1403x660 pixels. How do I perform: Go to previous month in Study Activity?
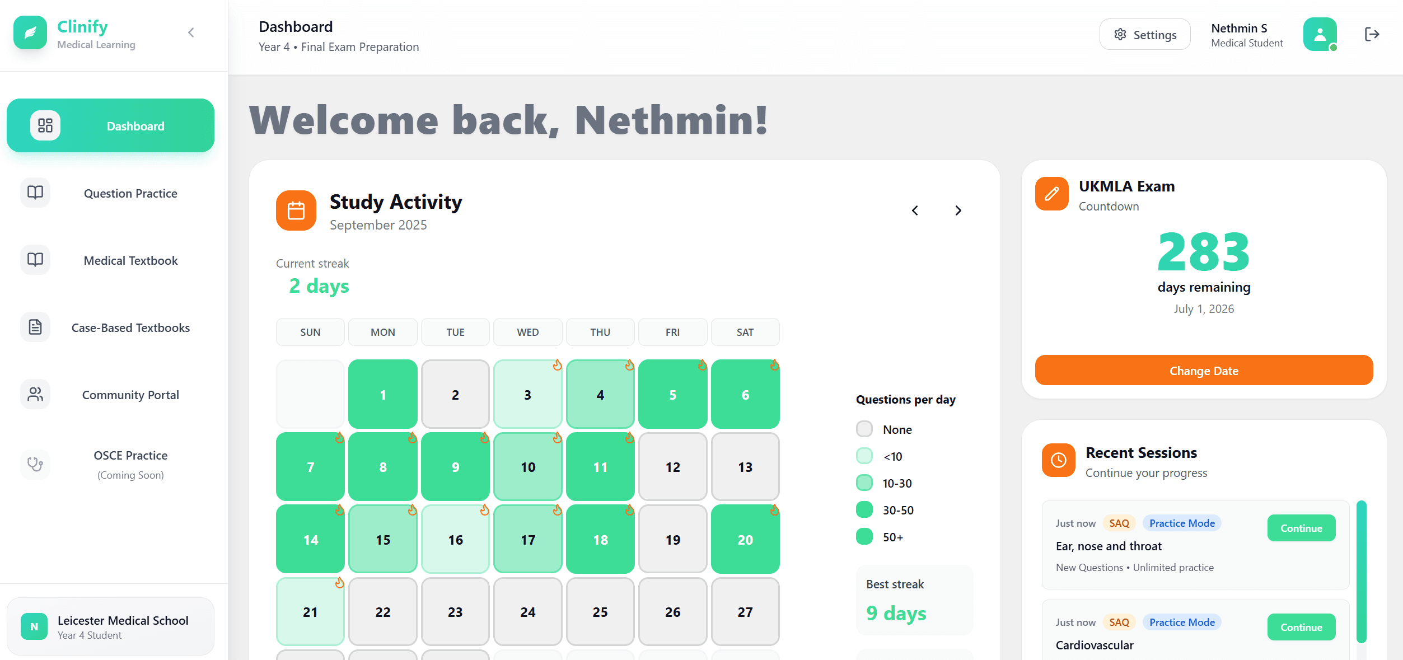[x=915, y=210]
